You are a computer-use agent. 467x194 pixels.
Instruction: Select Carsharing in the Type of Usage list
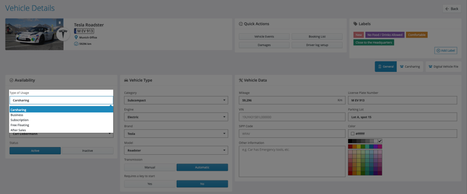pos(61,110)
